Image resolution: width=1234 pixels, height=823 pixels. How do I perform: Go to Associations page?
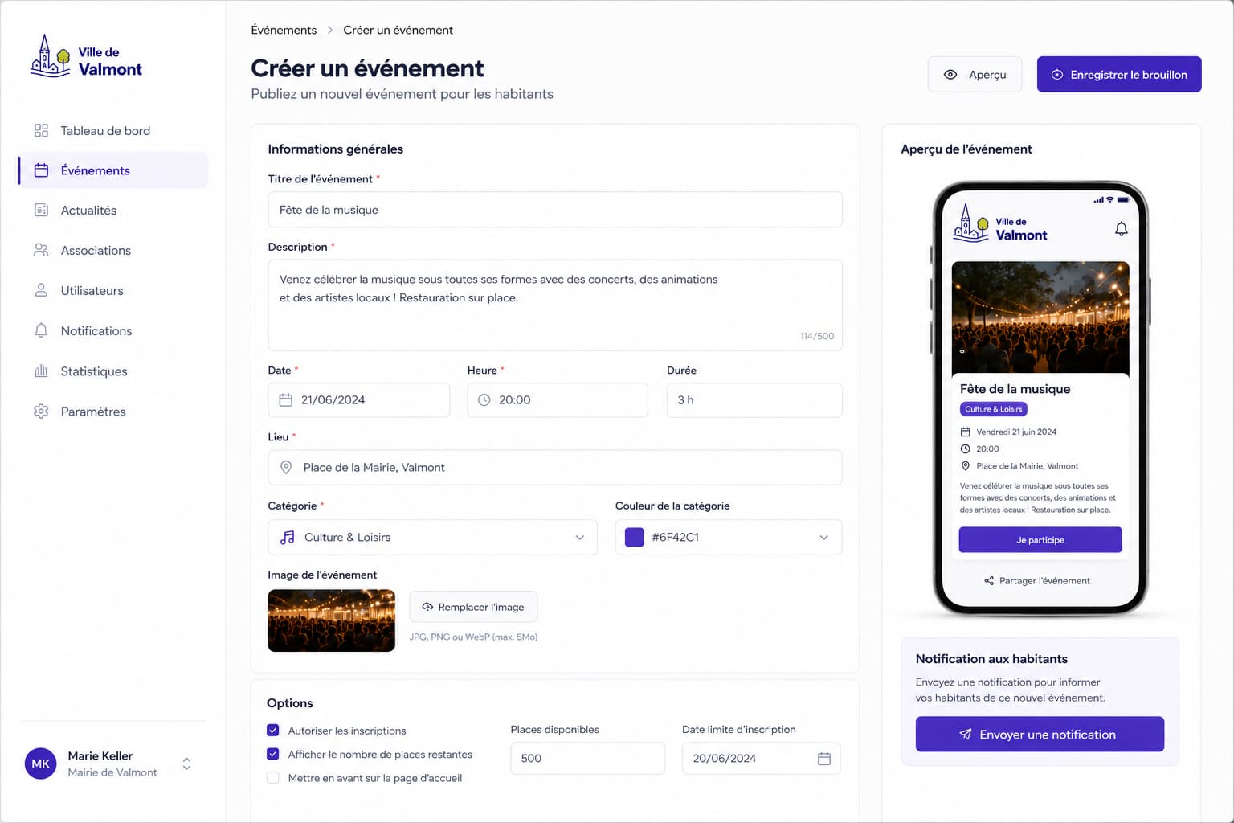click(112, 250)
